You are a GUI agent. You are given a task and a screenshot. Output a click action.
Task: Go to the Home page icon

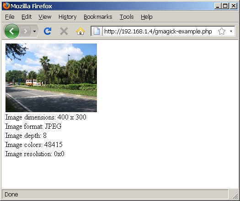point(80,31)
